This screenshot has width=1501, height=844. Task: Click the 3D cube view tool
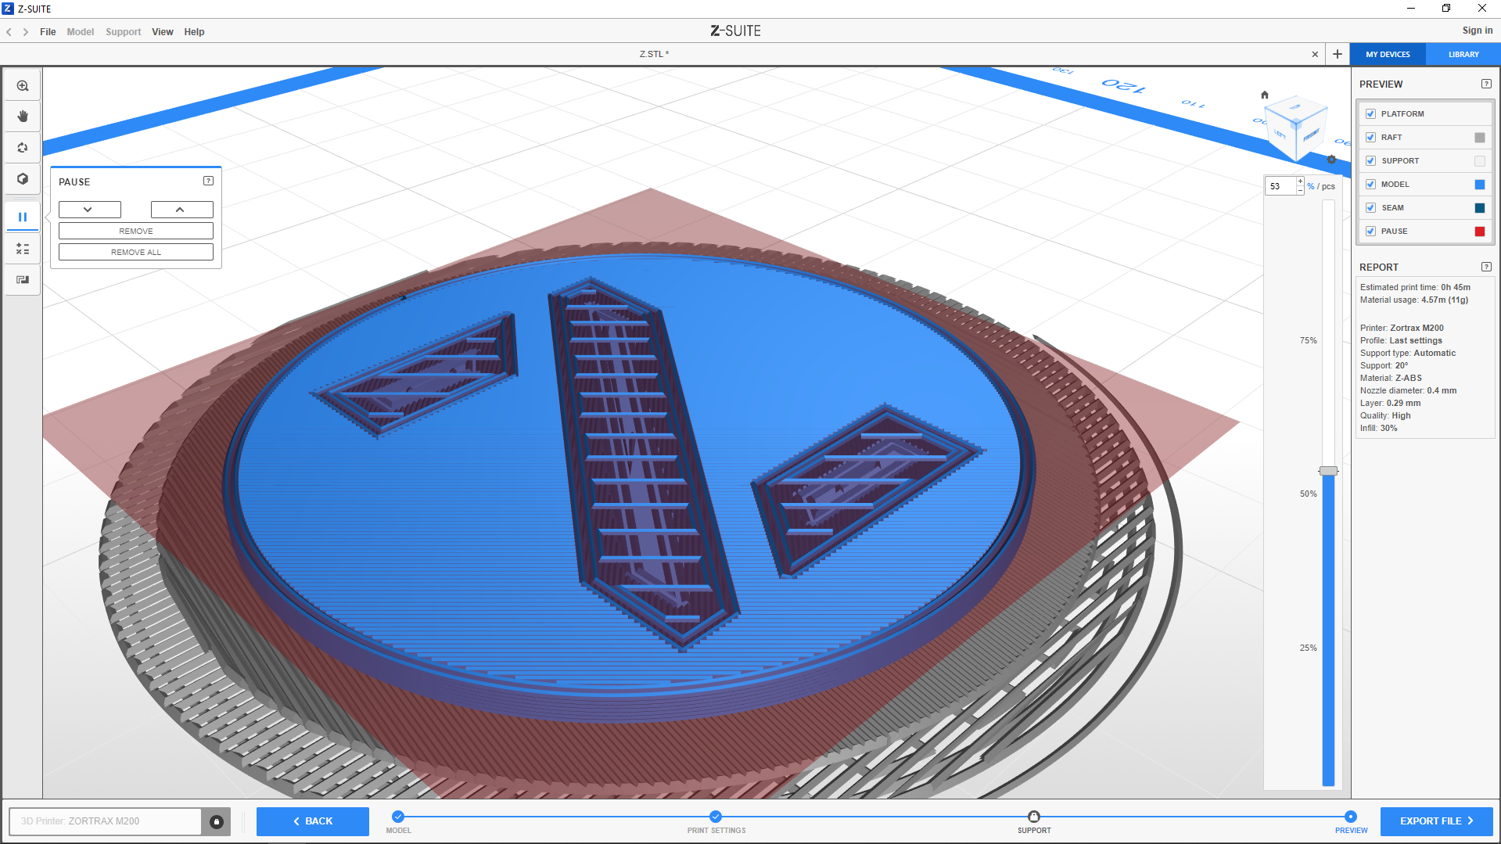[23, 179]
